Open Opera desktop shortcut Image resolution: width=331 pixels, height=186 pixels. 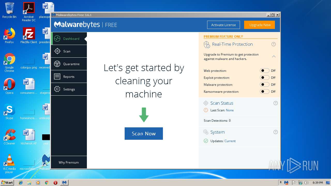(x=9, y=86)
